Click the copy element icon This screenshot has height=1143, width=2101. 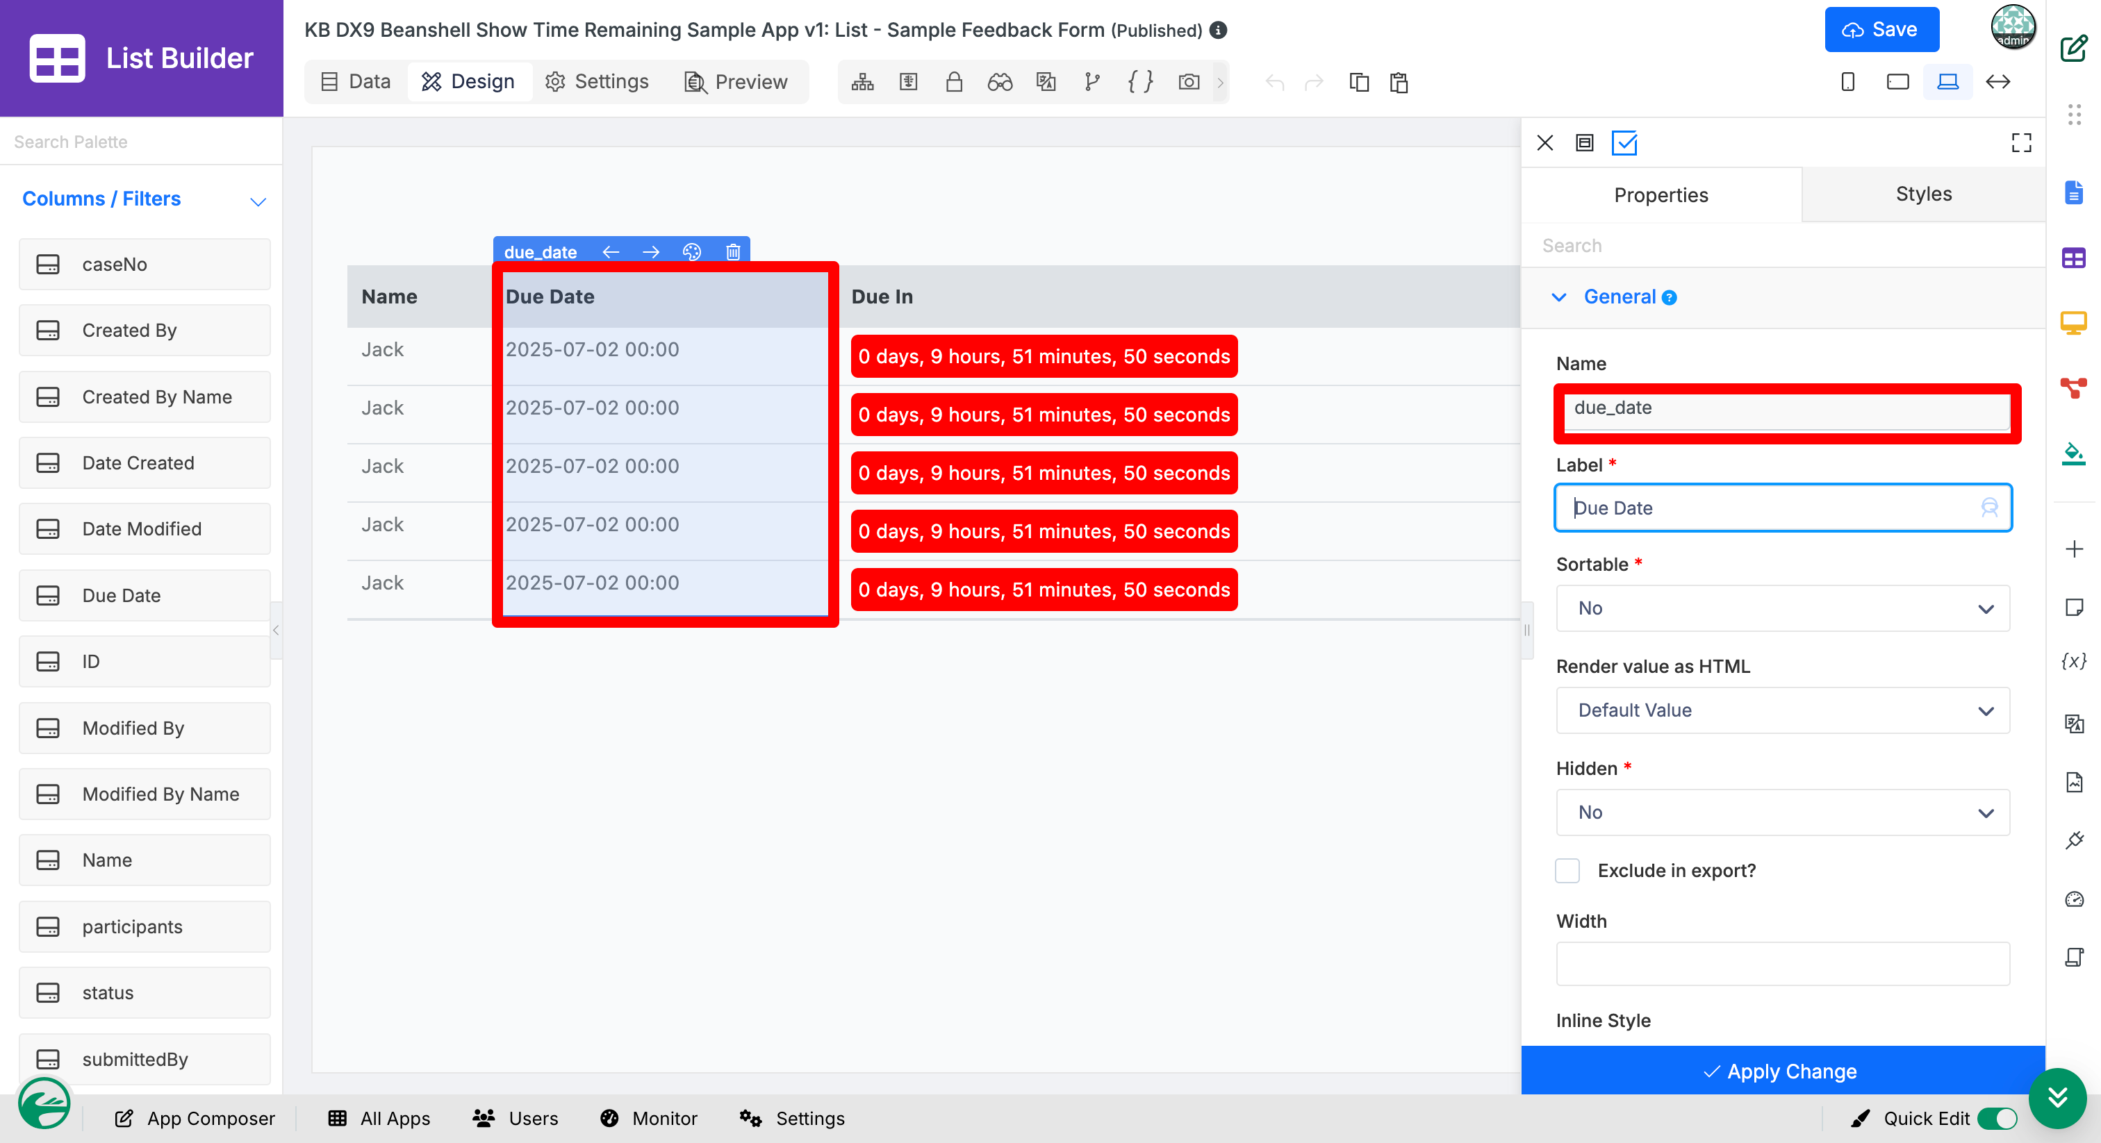pyautogui.click(x=1359, y=83)
